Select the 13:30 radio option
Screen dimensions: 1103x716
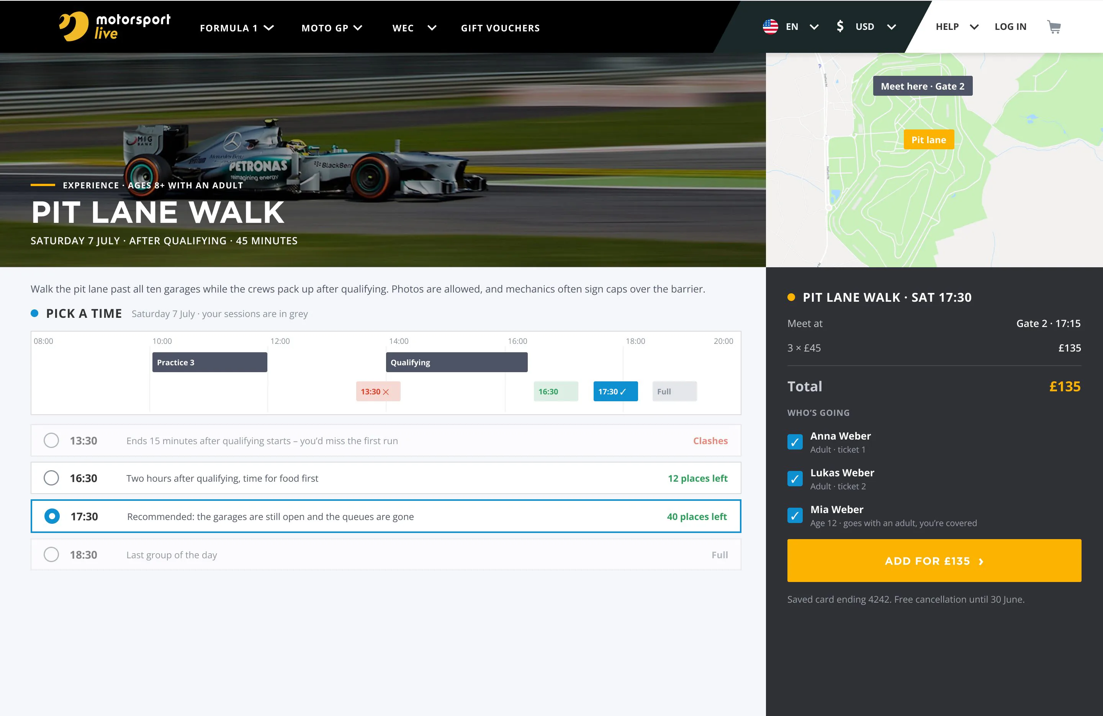51,440
